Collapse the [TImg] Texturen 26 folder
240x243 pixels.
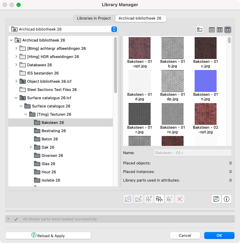tap(25, 114)
